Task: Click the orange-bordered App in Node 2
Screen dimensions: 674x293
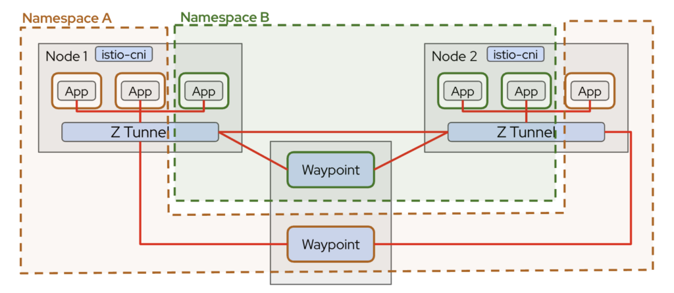Action: click(589, 91)
